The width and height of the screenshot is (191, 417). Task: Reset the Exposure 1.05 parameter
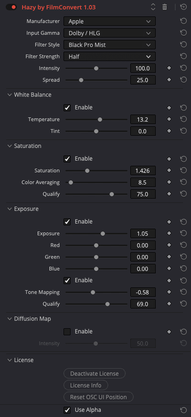183,233
